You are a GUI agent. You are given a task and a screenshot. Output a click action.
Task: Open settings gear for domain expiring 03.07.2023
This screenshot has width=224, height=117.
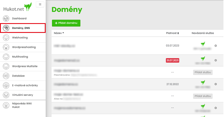click(x=216, y=46)
